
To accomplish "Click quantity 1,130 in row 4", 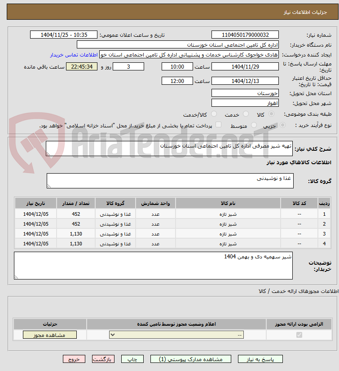I will (x=76, y=244).
